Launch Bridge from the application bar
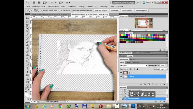 pos(34,2)
